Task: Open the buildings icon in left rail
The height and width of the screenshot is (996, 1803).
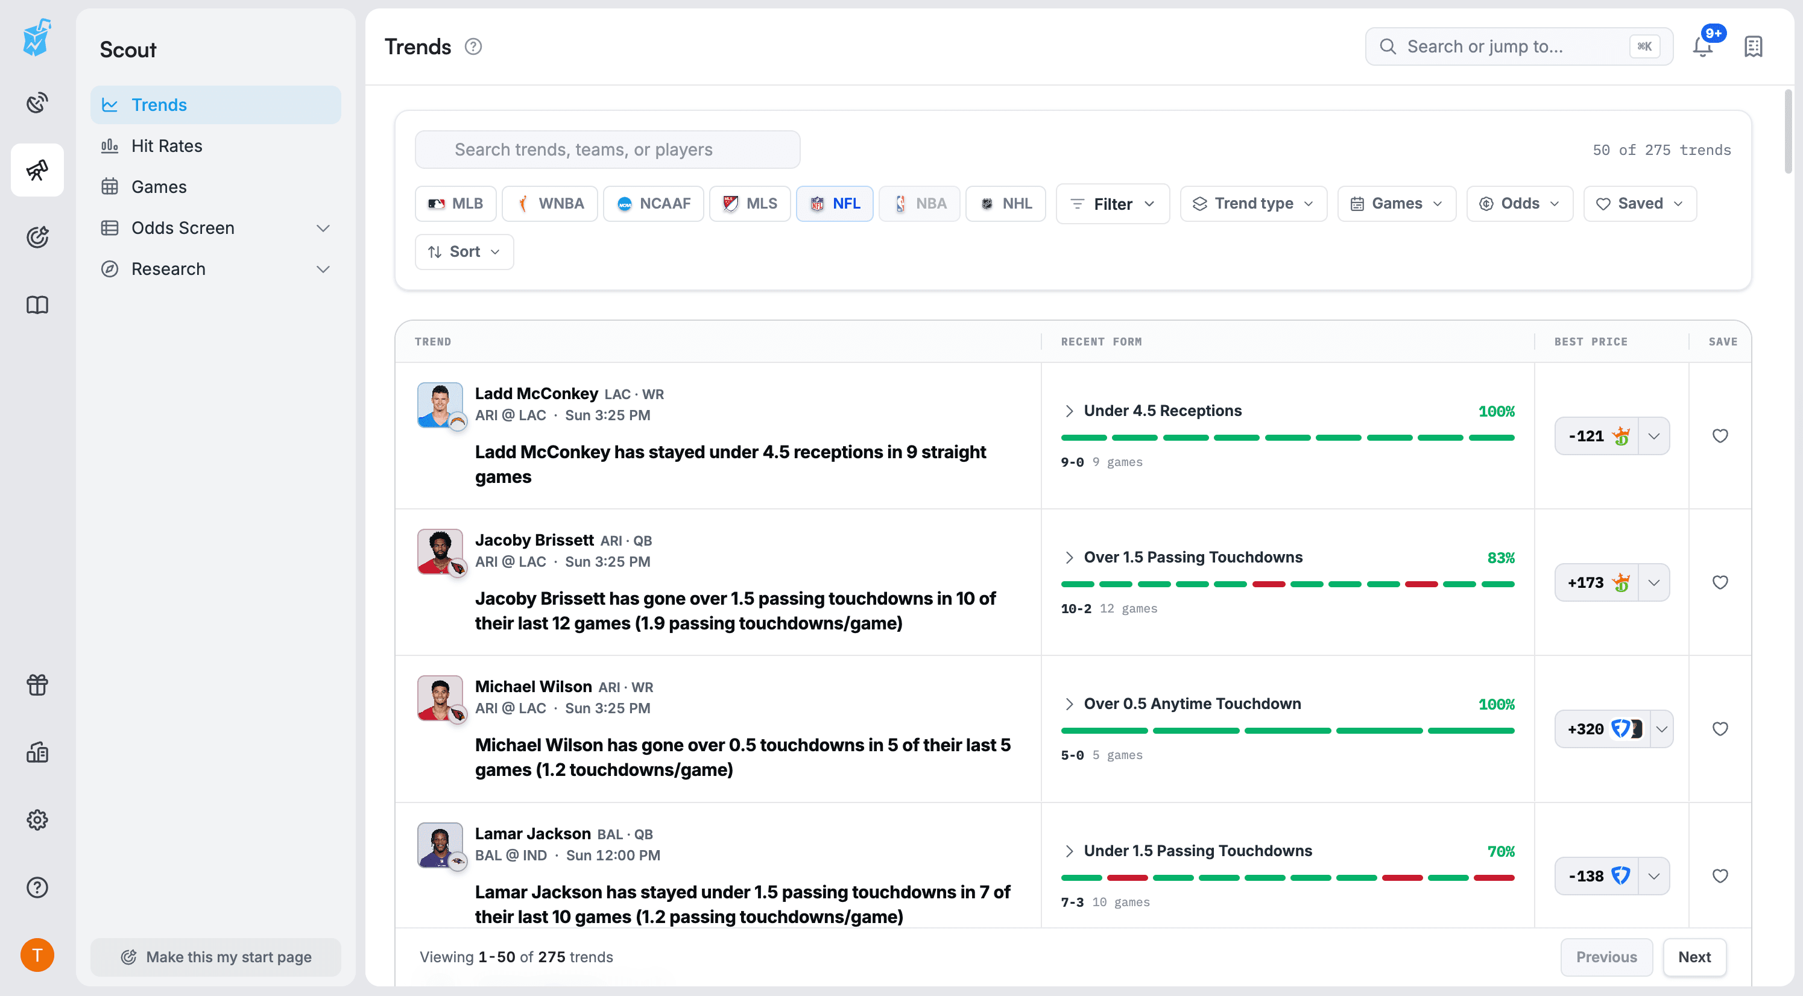Action: 37,752
